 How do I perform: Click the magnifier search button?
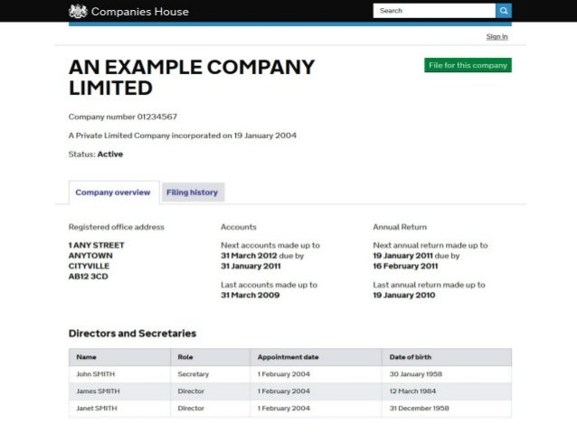coord(504,11)
